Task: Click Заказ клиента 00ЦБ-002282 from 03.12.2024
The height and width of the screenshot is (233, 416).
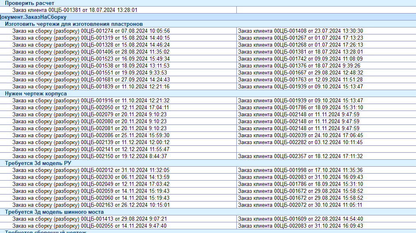Action: click(x=300, y=143)
